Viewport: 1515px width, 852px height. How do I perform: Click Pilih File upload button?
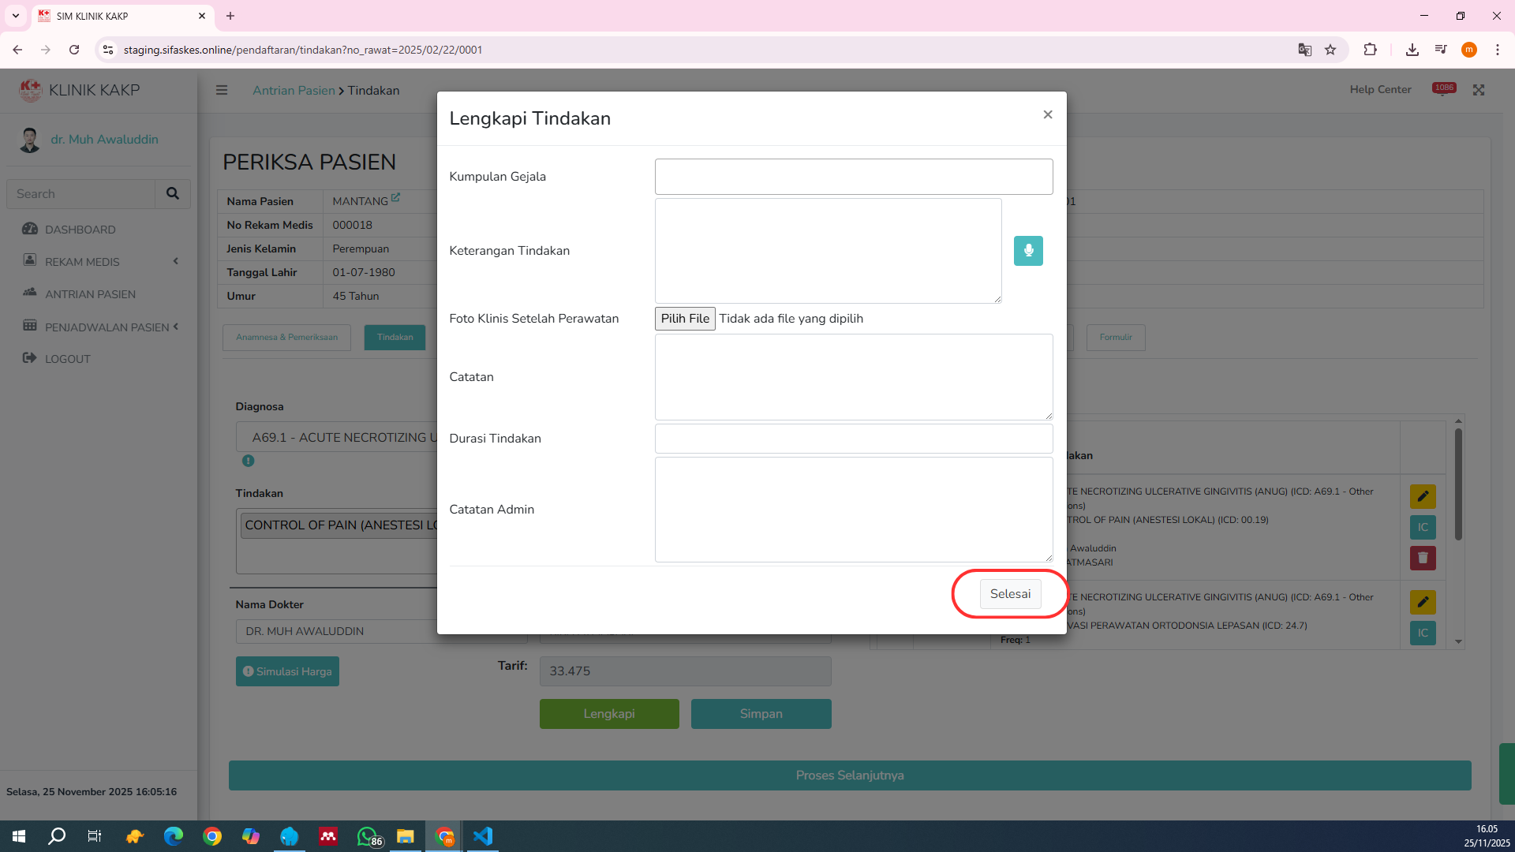click(x=684, y=319)
